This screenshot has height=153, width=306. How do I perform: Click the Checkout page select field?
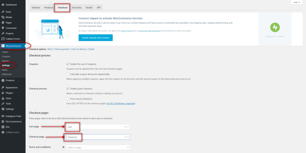tap(98, 137)
